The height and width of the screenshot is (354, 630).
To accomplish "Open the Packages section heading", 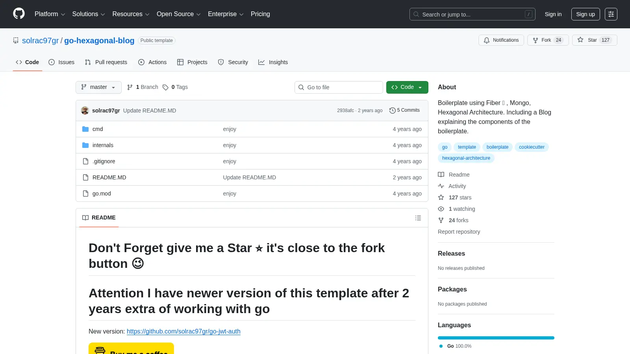I will (452, 289).
